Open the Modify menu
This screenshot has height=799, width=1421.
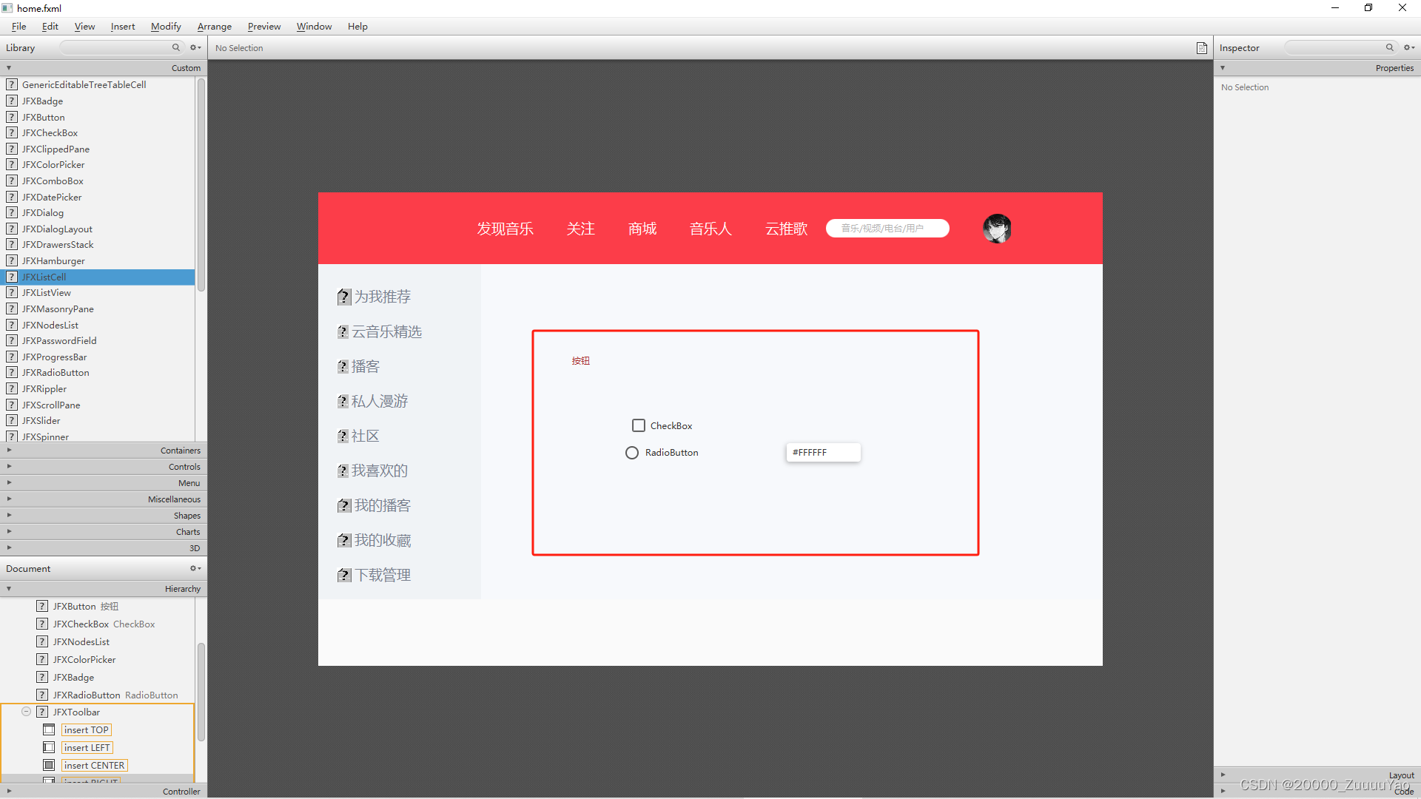coord(166,27)
